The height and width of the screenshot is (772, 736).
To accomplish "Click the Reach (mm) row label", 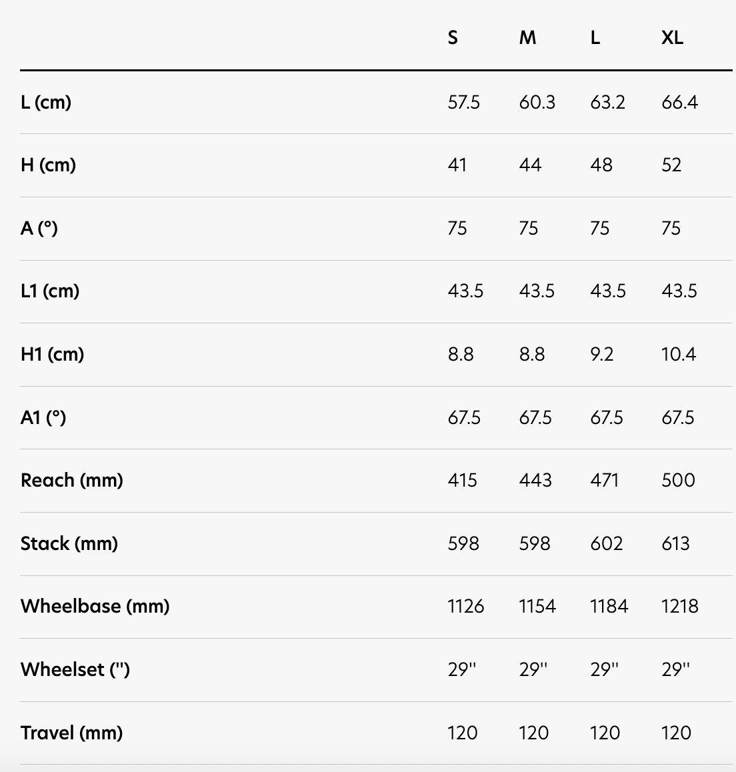I will pyautogui.click(x=72, y=481).
